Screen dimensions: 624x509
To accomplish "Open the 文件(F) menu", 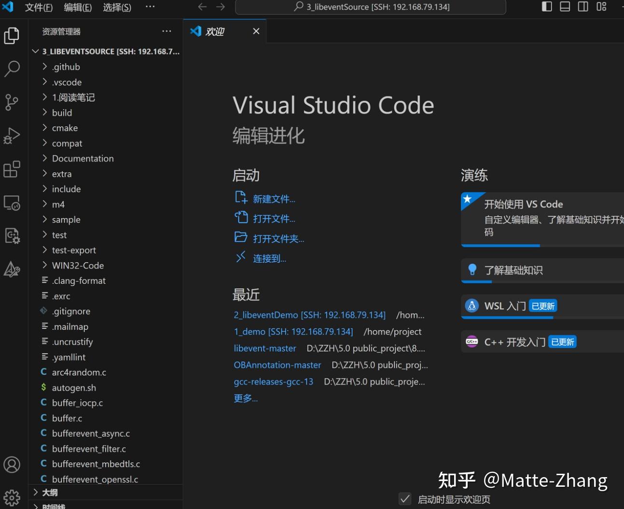I will [39, 7].
